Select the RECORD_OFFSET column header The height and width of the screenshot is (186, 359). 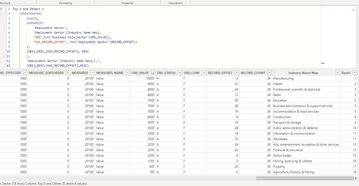pyautogui.click(x=220, y=73)
